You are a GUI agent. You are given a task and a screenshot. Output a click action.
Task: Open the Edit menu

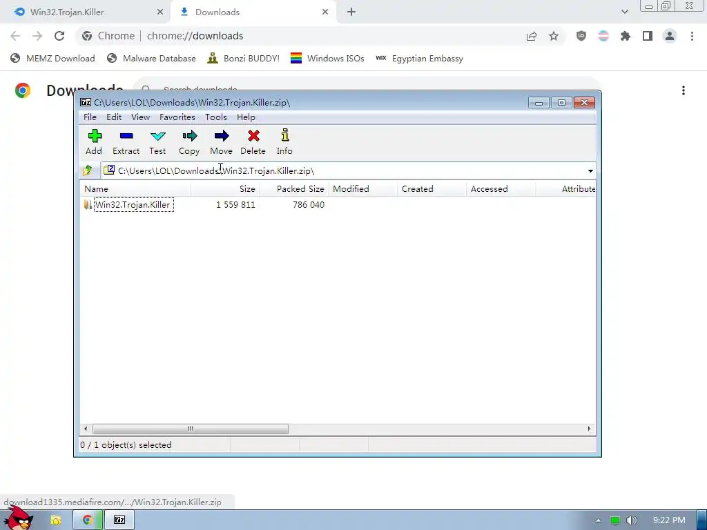(x=114, y=117)
